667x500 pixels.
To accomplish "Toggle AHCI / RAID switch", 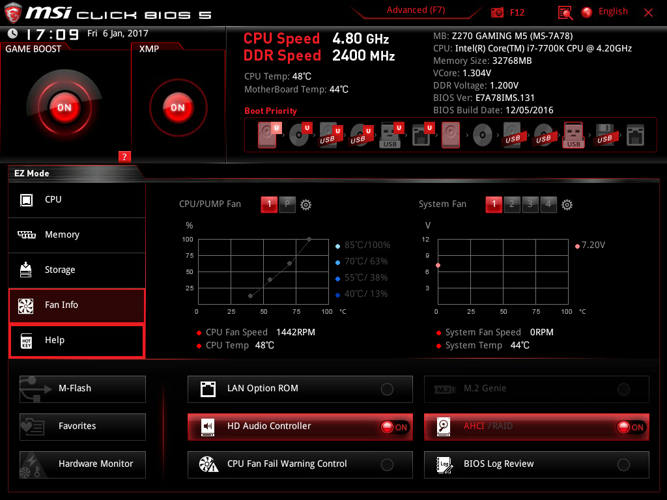I will 537,427.
